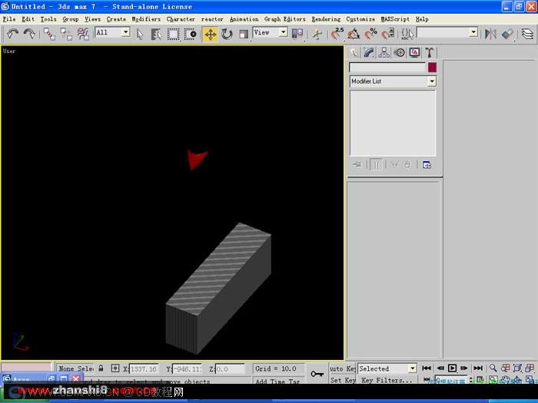
Task: Jump to the end frame
Action: 478,368
